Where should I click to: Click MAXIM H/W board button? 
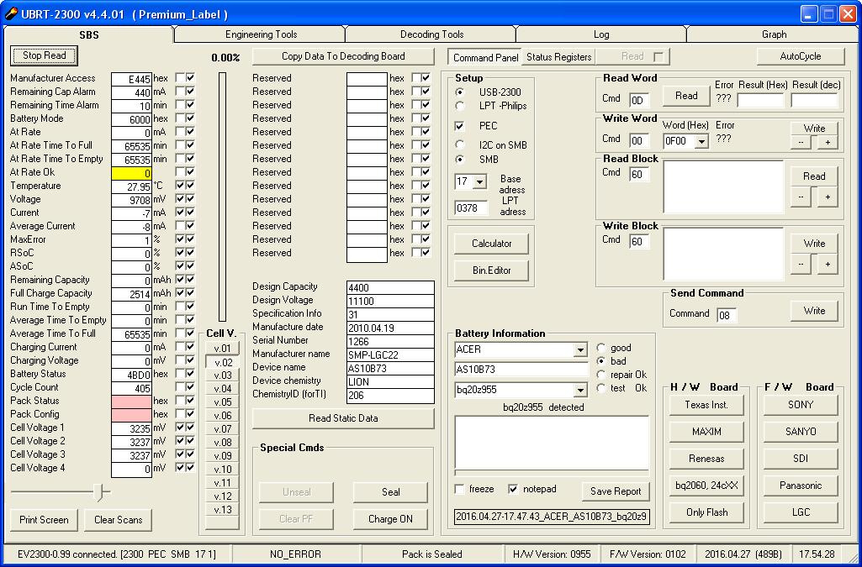coord(706,432)
